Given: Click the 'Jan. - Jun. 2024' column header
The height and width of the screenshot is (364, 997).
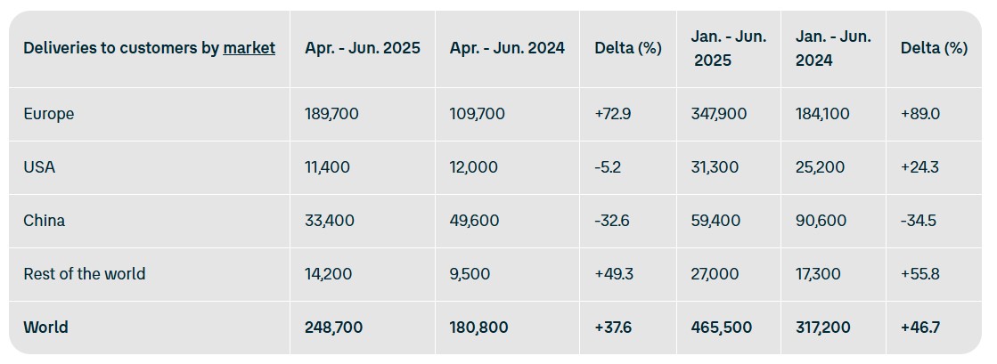Looking at the screenshot, I should 833,48.
